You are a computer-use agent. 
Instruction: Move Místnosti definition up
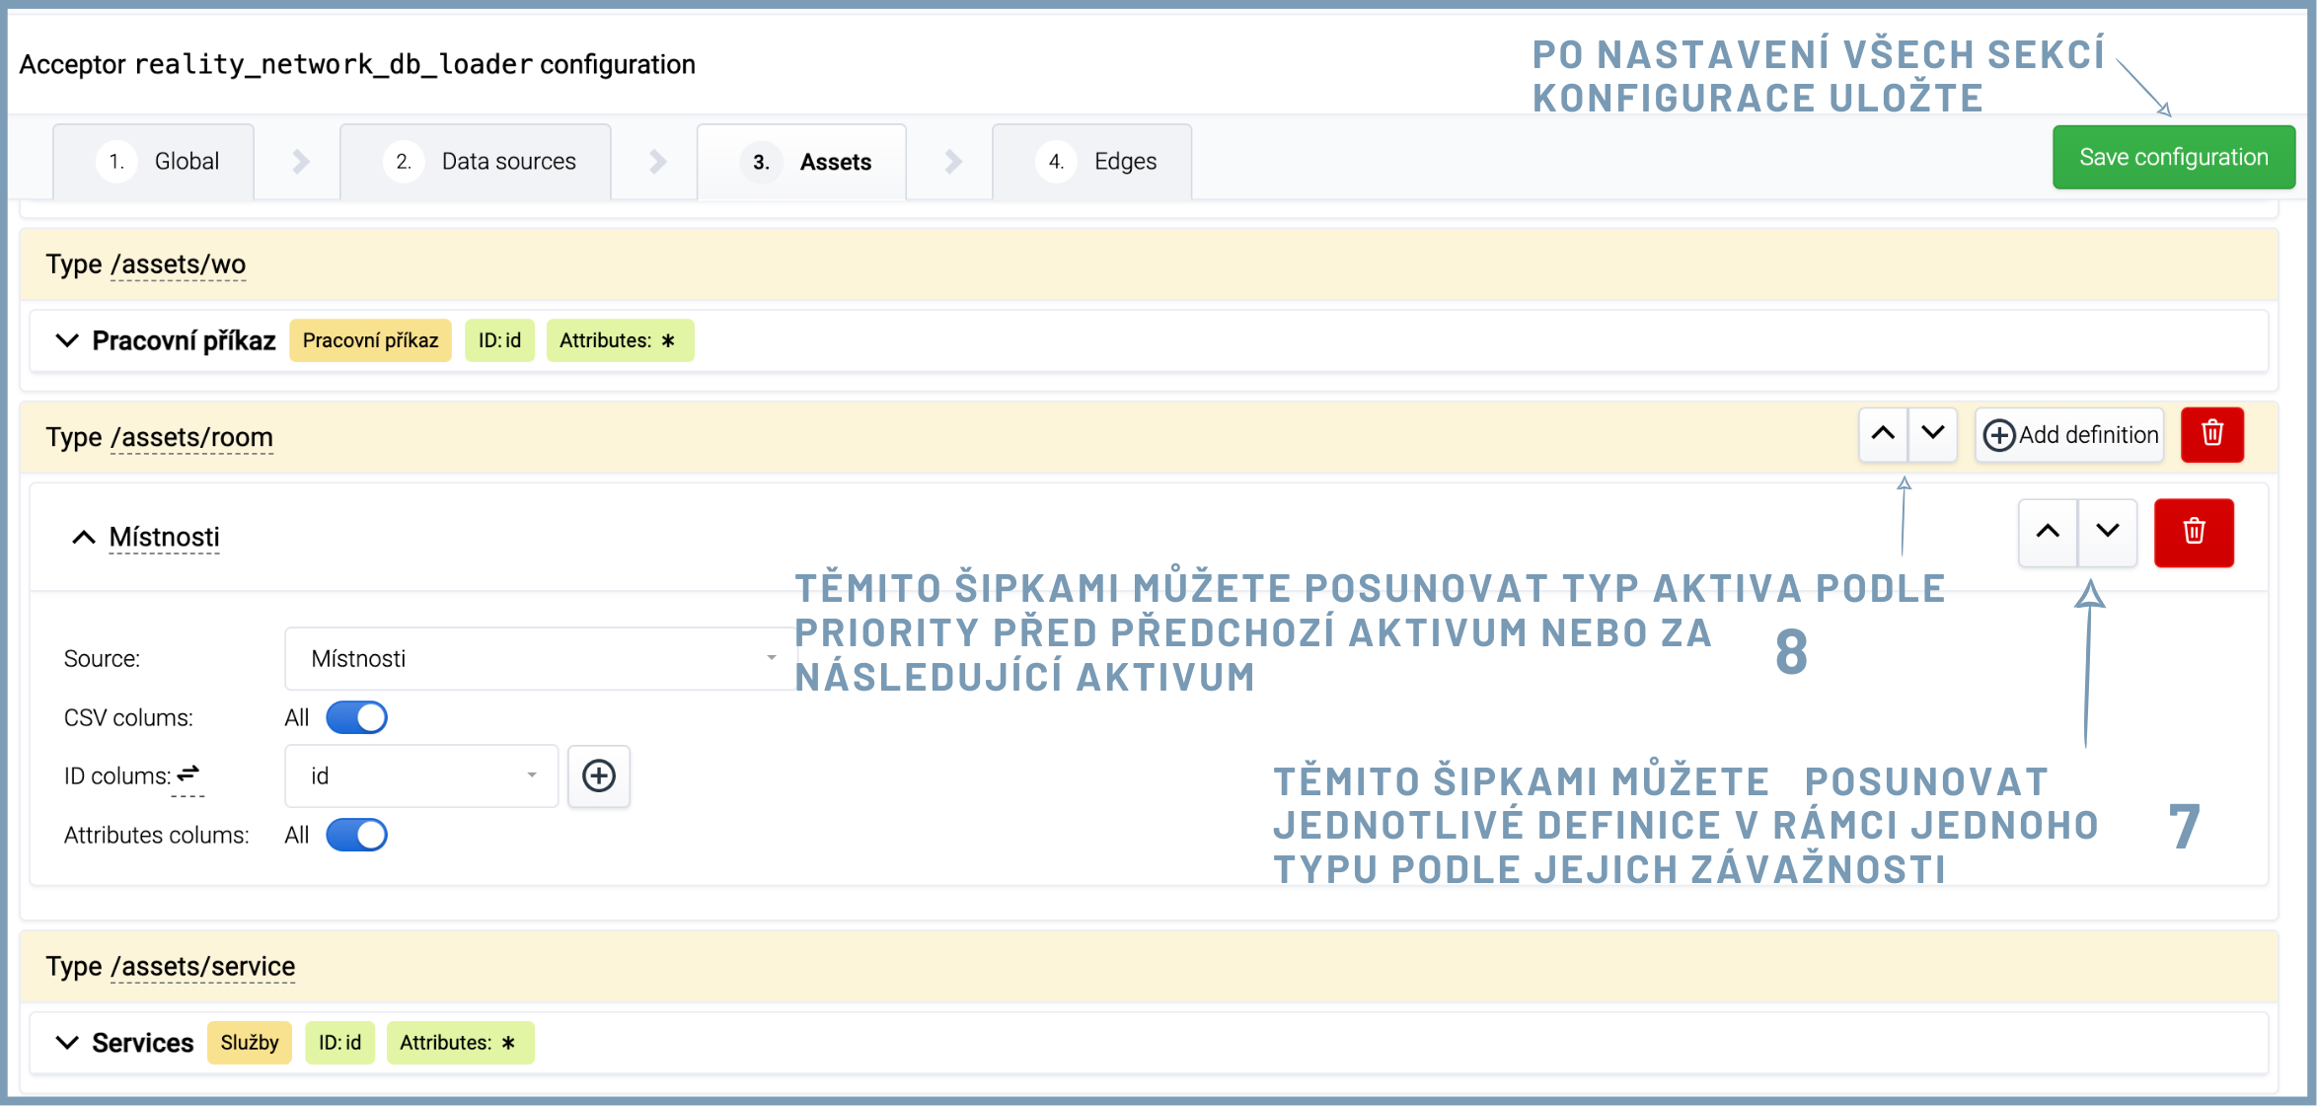coord(2048,532)
